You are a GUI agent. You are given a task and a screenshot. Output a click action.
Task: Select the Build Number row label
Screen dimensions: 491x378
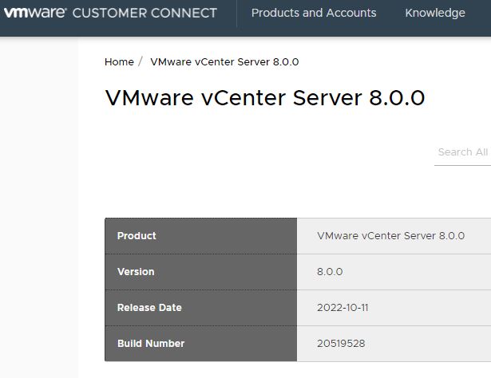pos(151,344)
